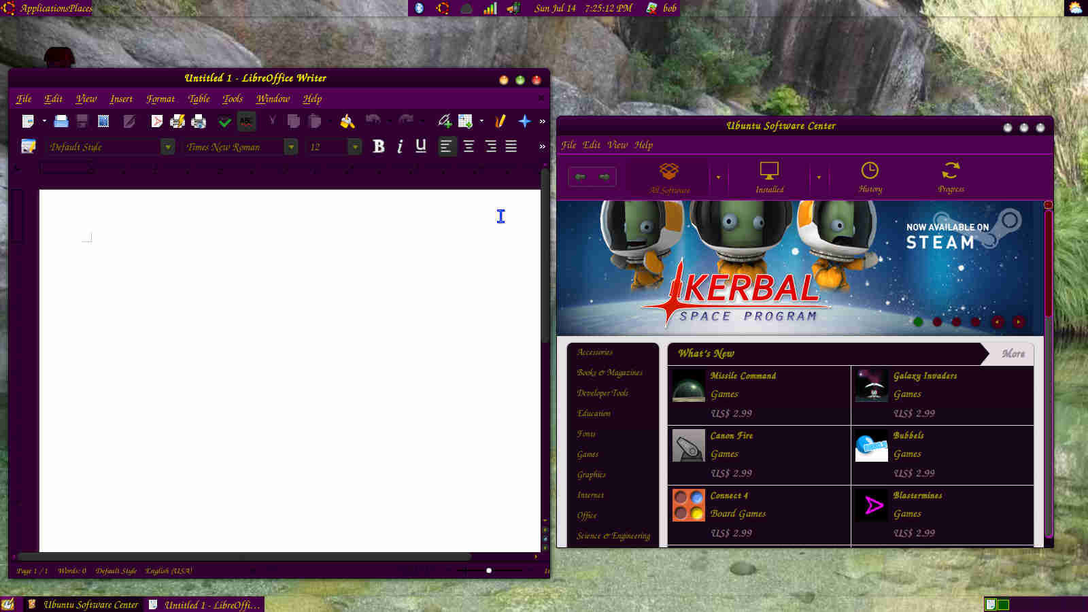1088x612 pixels.
Task: Open the New document dropdown arrow
Action: [x=44, y=121]
